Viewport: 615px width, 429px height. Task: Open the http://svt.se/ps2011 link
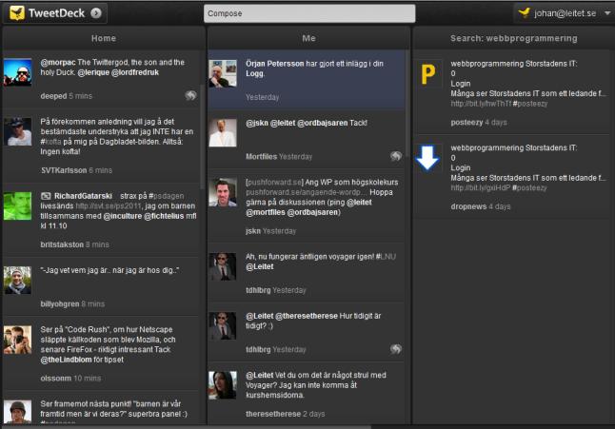(x=108, y=206)
